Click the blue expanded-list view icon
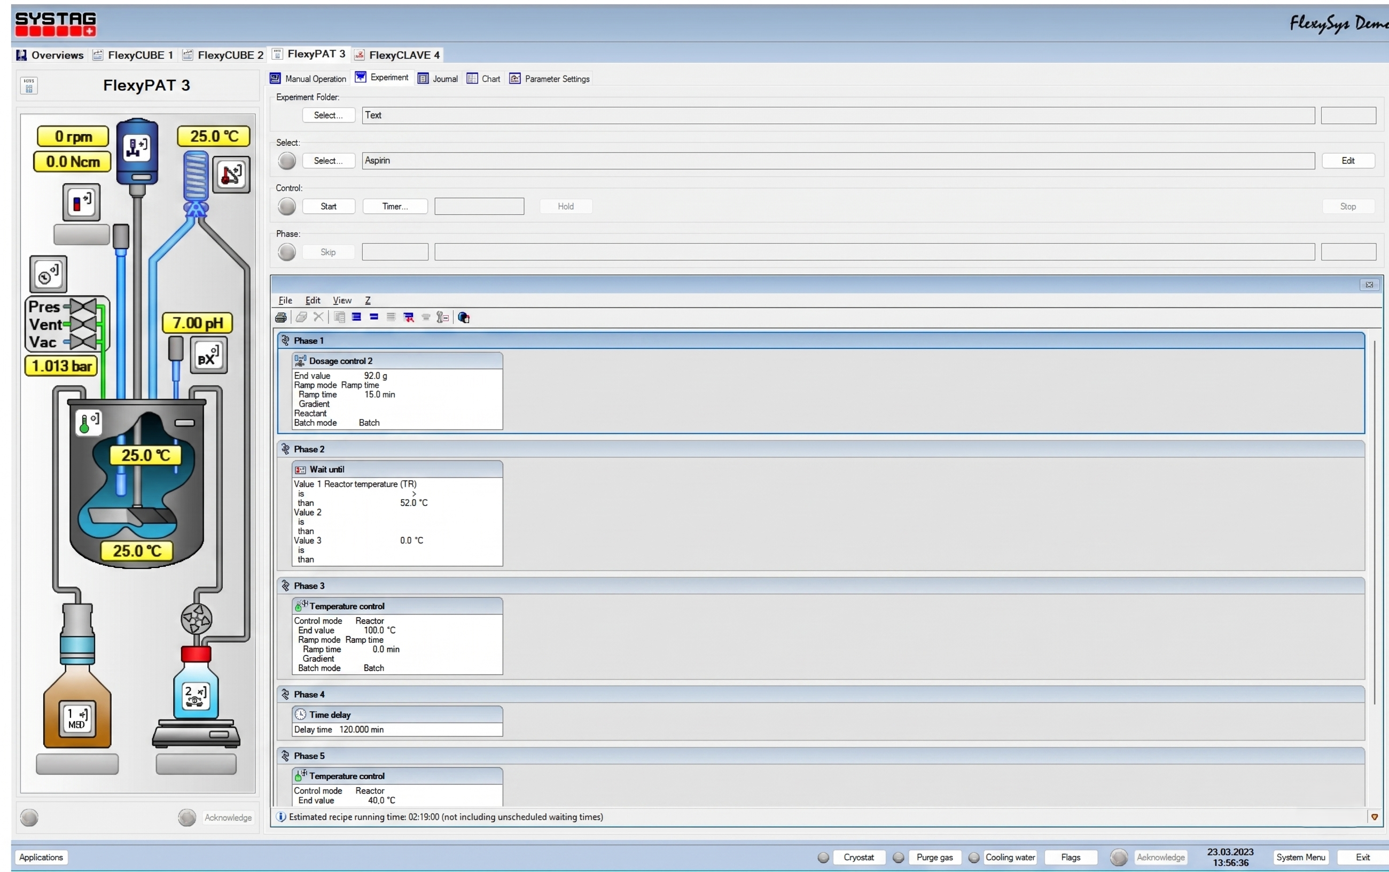 coord(356,317)
